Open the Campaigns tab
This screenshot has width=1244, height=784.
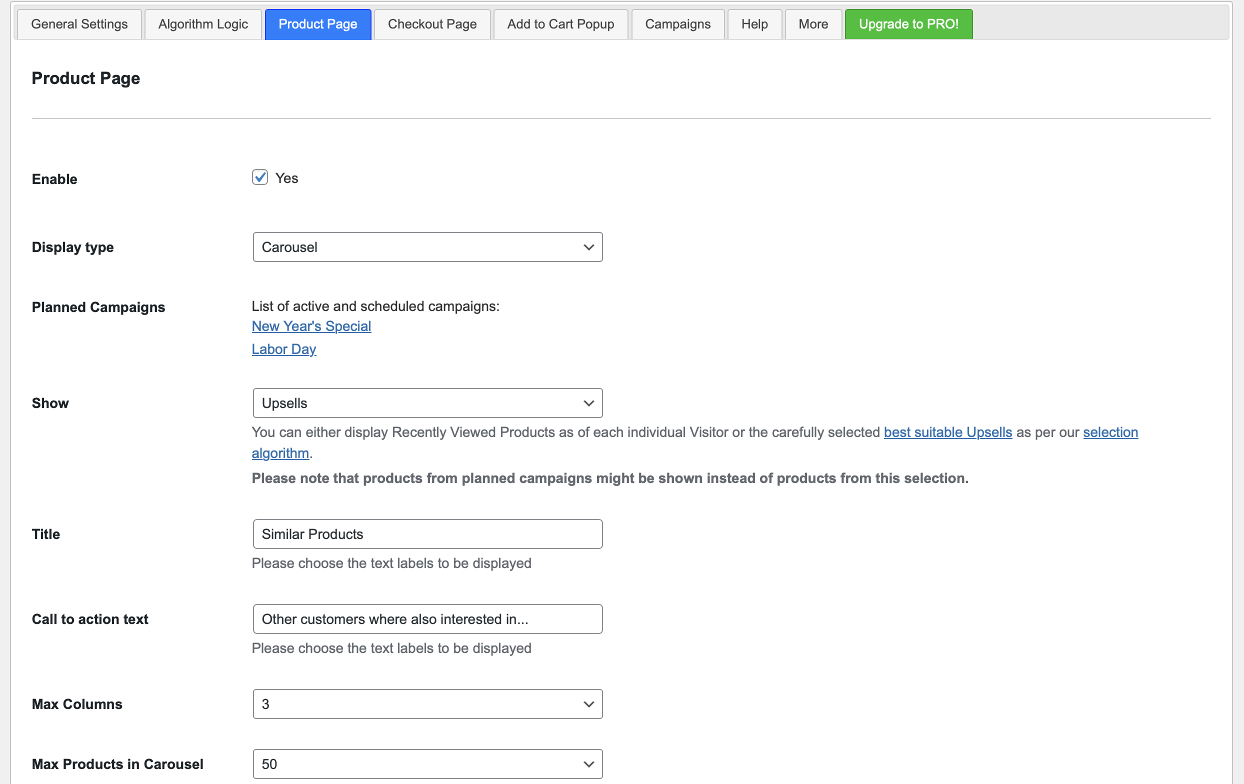(x=677, y=24)
